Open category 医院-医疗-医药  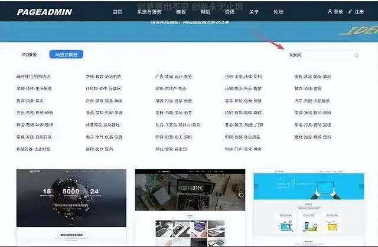click(x=99, y=149)
